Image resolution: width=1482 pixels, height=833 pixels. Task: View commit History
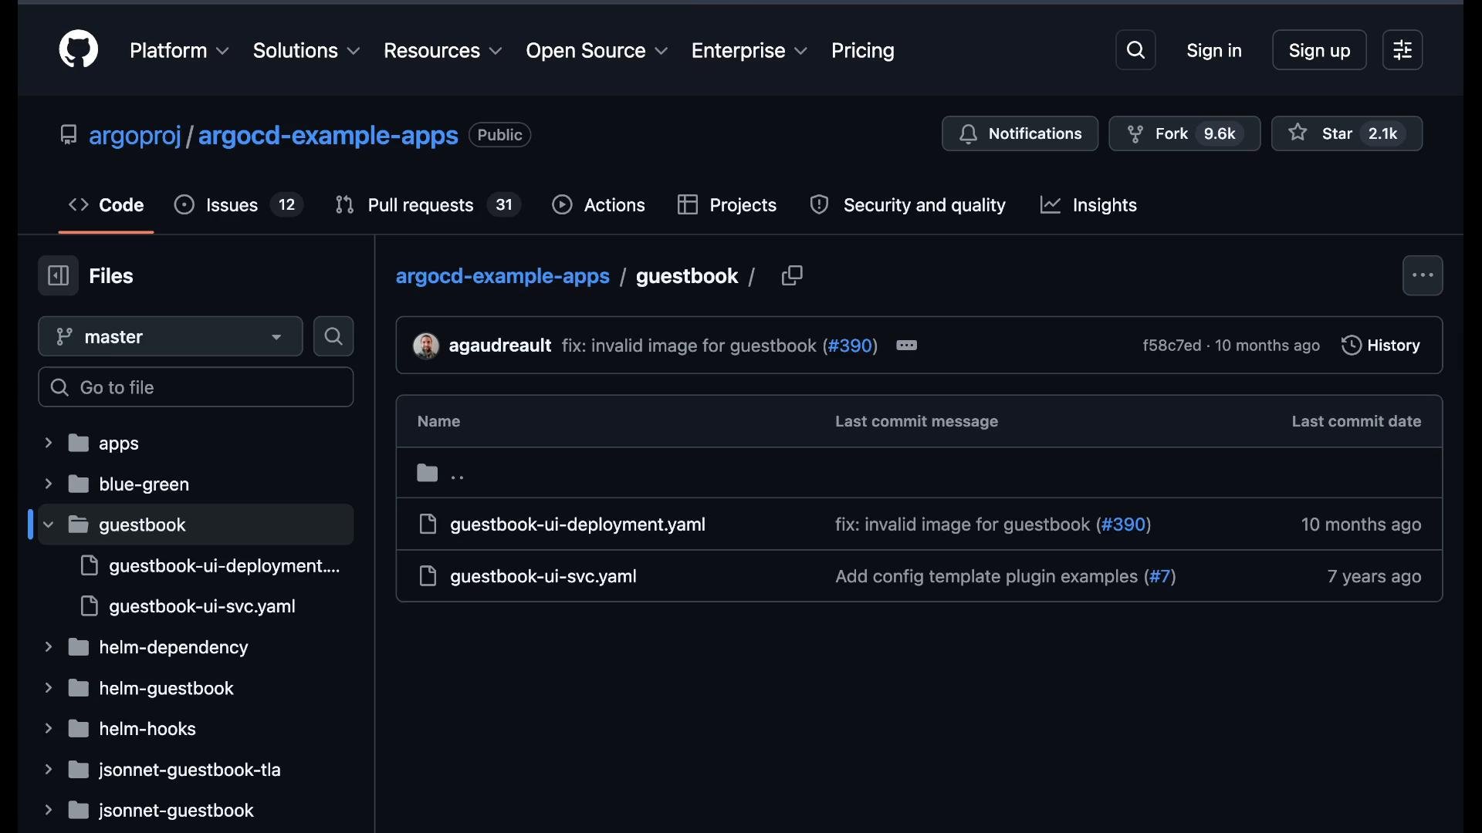click(x=1381, y=346)
